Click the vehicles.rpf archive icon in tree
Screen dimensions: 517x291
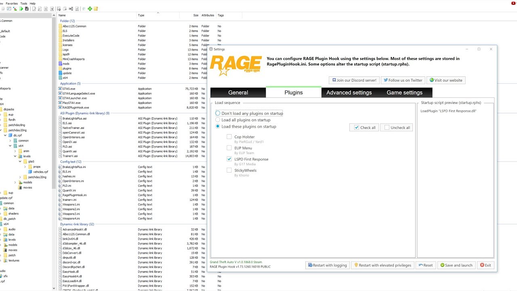coord(30,172)
